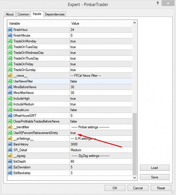Open the Dependencies tab

click(55, 14)
